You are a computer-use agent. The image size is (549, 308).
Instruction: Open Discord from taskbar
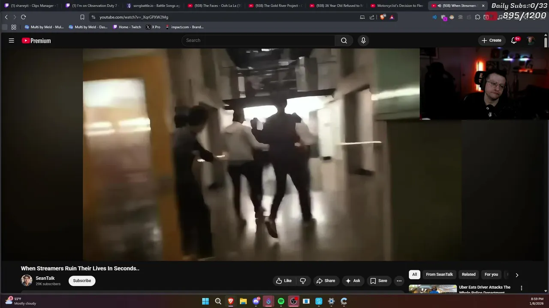[256, 301]
